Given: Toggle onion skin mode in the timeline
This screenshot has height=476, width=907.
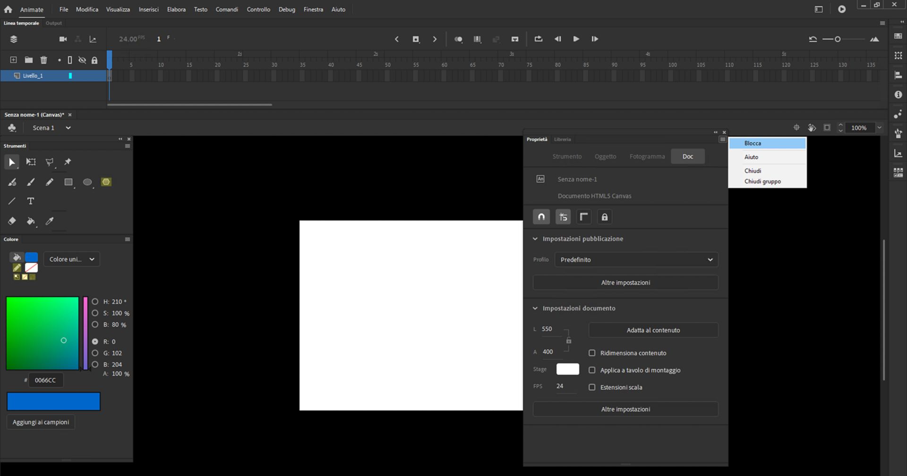Looking at the screenshot, I should (x=458, y=39).
